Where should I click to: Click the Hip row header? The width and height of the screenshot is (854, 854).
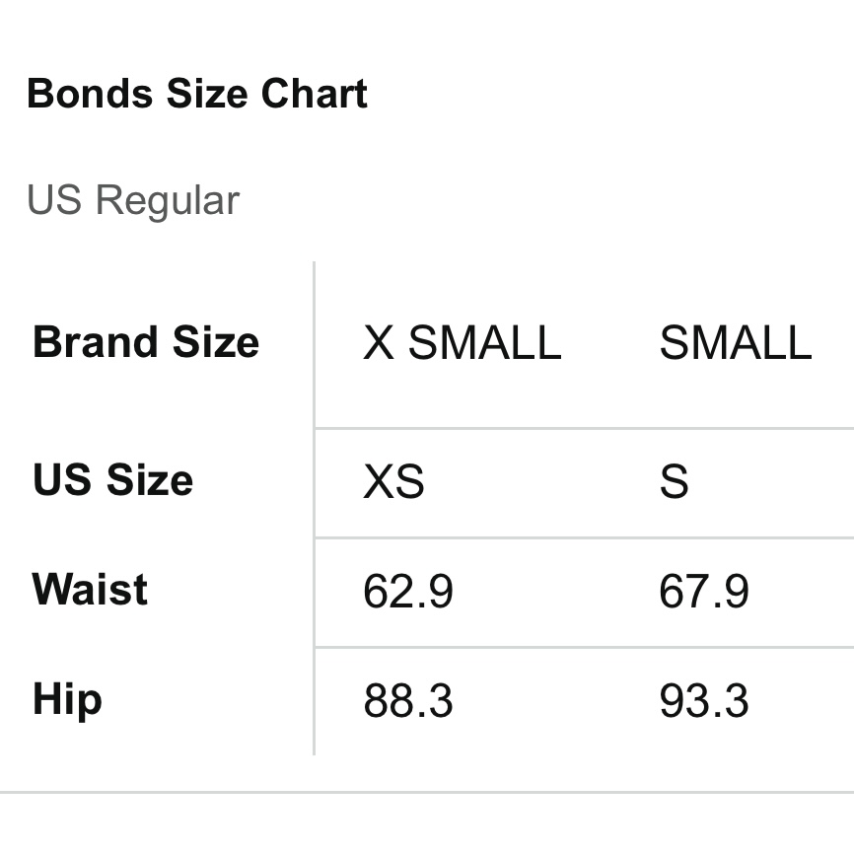tap(67, 699)
